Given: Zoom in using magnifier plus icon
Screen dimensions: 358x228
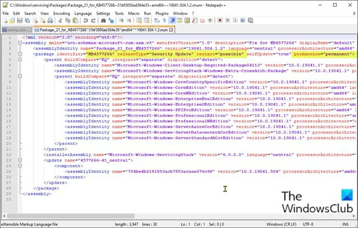Looking at the screenshot, I should tap(121, 20).
